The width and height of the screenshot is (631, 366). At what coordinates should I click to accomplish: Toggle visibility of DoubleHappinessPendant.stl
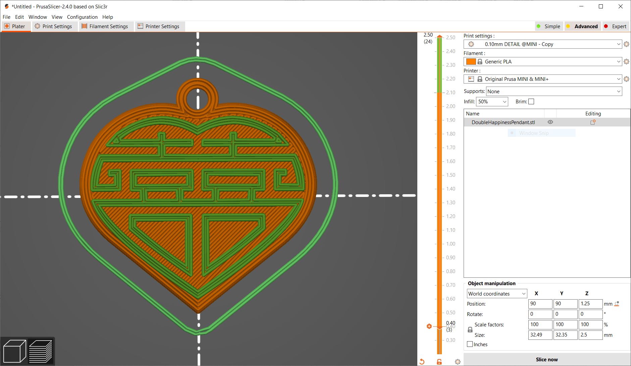coord(550,122)
